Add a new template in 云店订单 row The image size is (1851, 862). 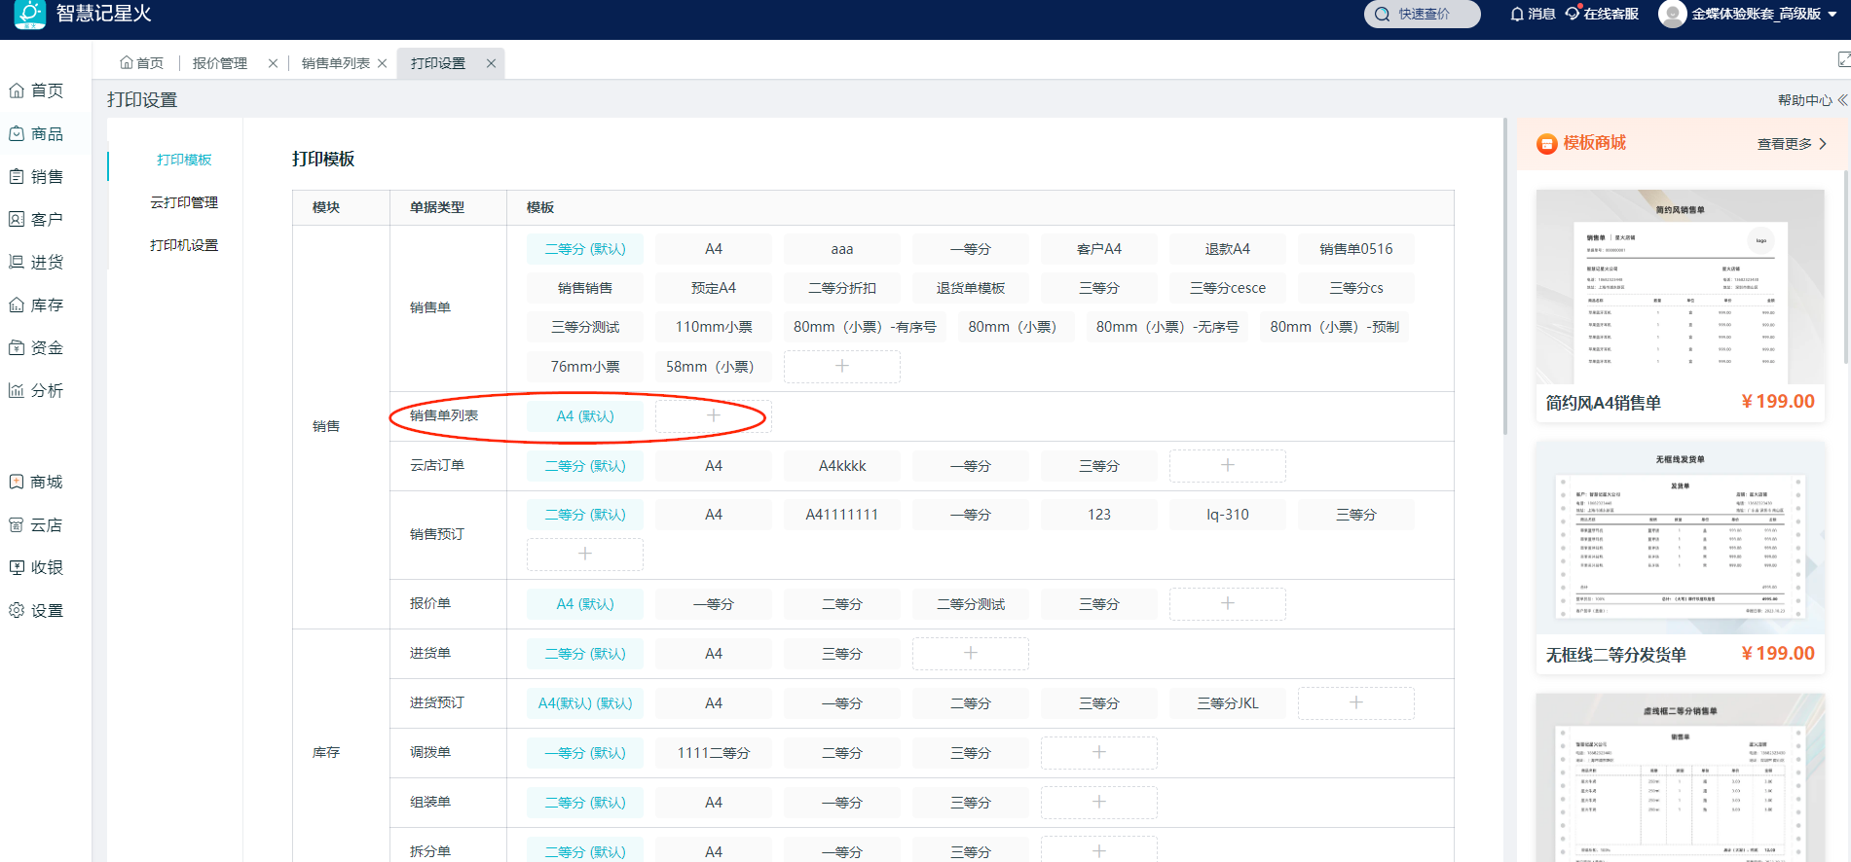point(1228,465)
